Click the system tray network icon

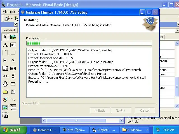coord(158,130)
